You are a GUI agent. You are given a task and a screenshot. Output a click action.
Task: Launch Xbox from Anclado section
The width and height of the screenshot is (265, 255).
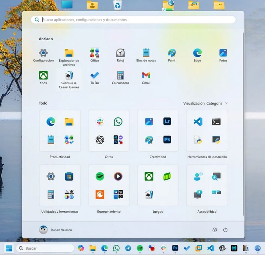(43, 76)
